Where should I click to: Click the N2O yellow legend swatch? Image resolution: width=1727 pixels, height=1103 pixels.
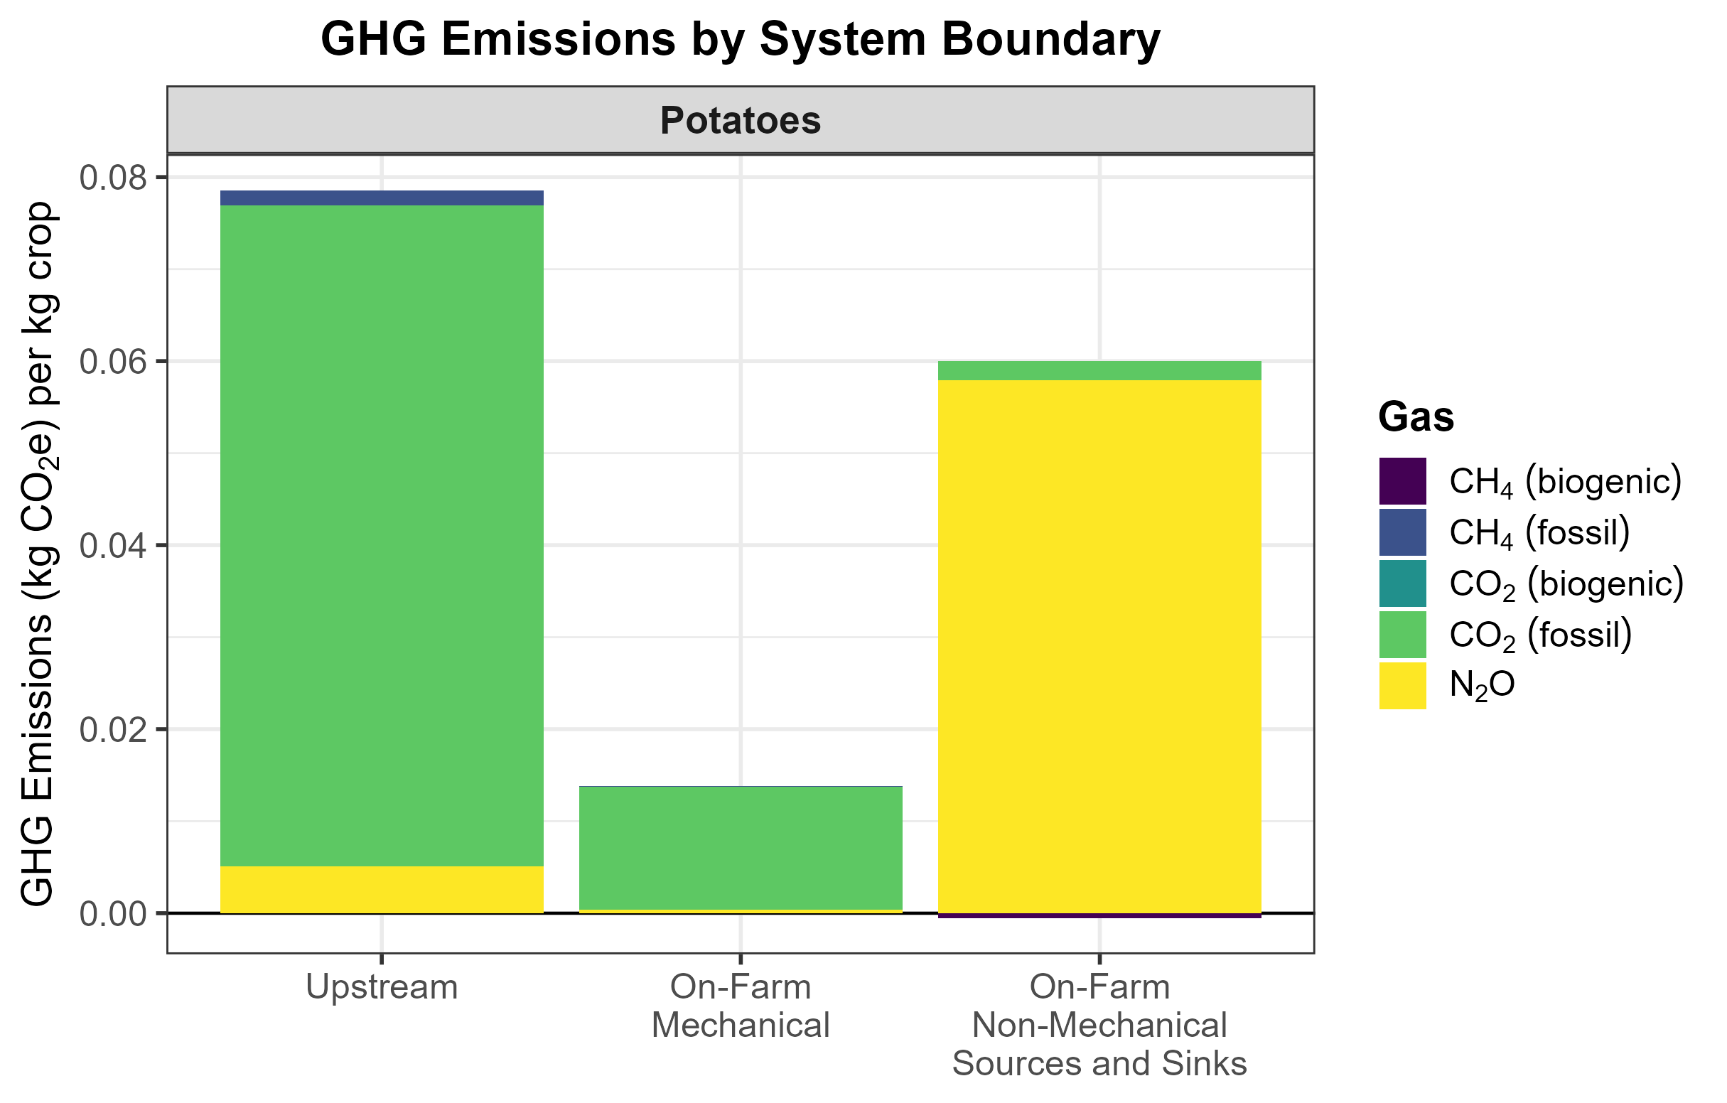pos(1403,686)
